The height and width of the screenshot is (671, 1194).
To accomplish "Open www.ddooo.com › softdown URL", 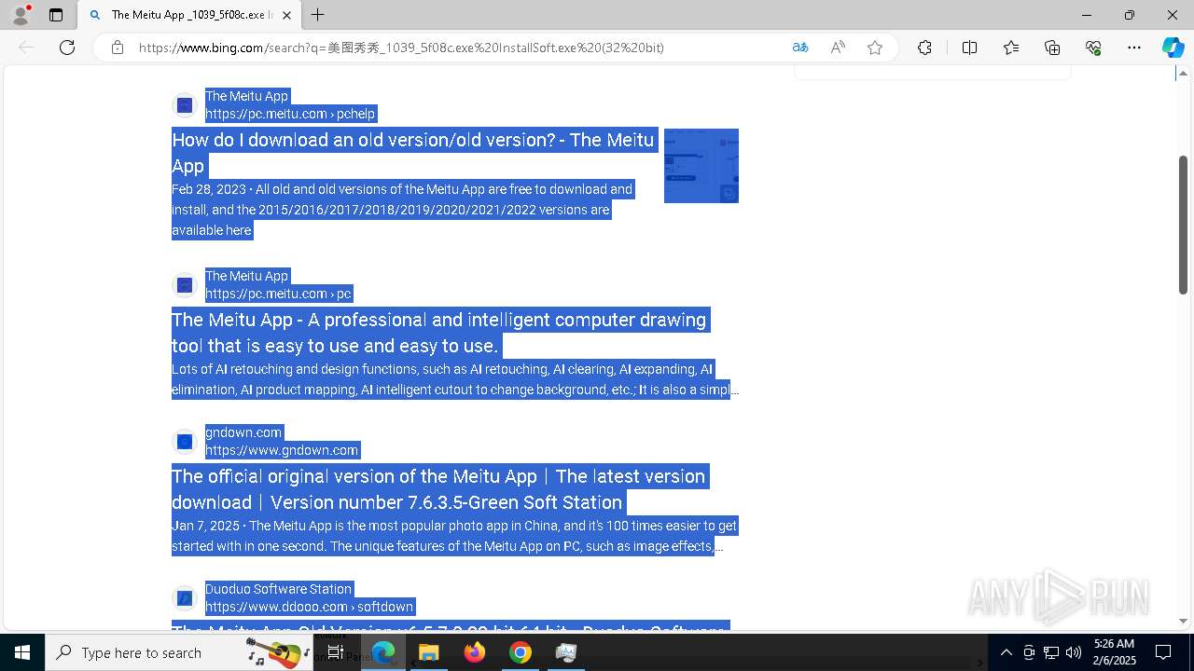I will pos(309,607).
